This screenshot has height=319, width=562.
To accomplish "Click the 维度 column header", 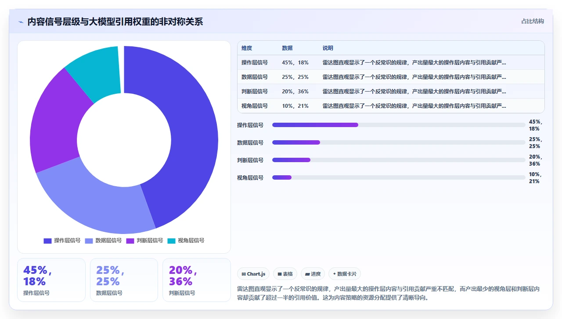I will pyautogui.click(x=247, y=48).
